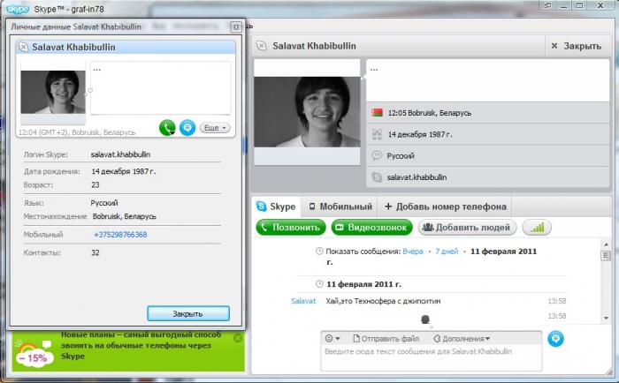Screen dimensions: 619x383
Task: Click the mobile number +375298766368 link
Action: (x=120, y=235)
